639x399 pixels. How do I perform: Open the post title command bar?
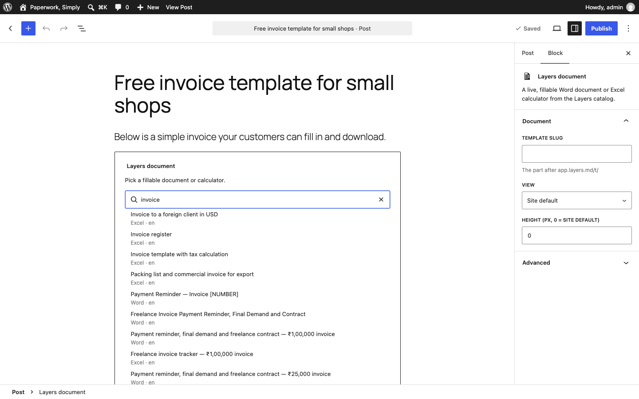click(312, 28)
